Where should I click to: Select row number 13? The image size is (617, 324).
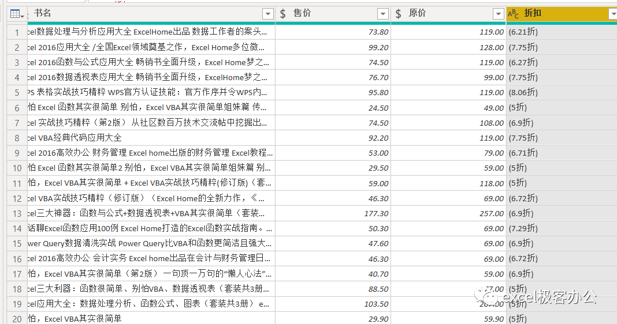(x=17, y=214)
